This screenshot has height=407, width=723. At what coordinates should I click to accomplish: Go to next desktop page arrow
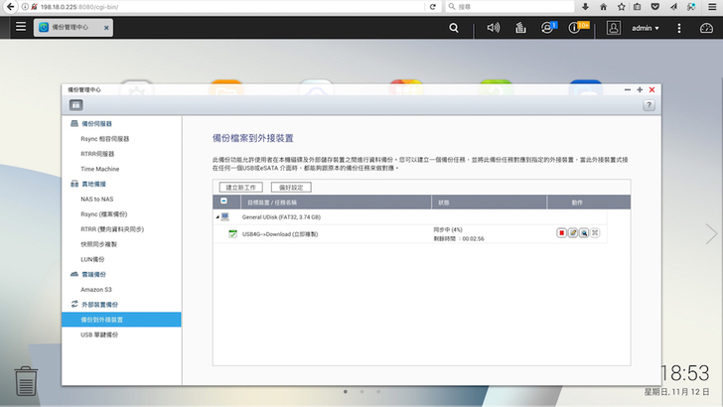(710, 233)
